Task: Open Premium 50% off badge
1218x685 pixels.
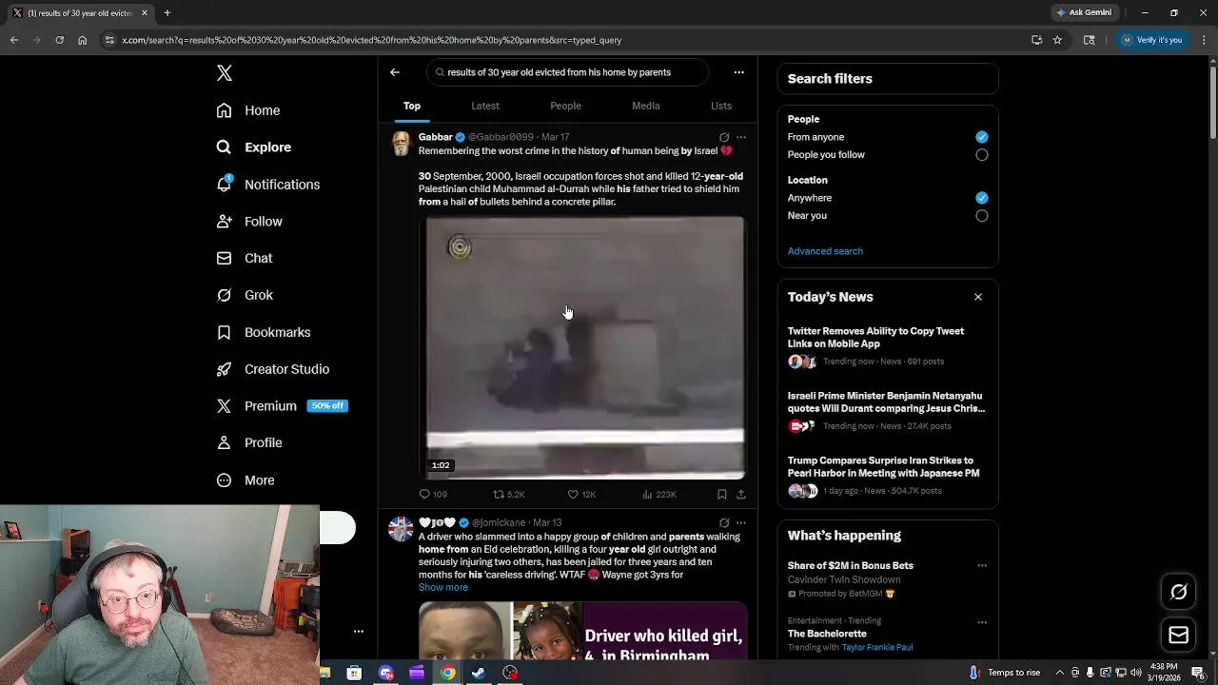Action: (x=327, y=406)
